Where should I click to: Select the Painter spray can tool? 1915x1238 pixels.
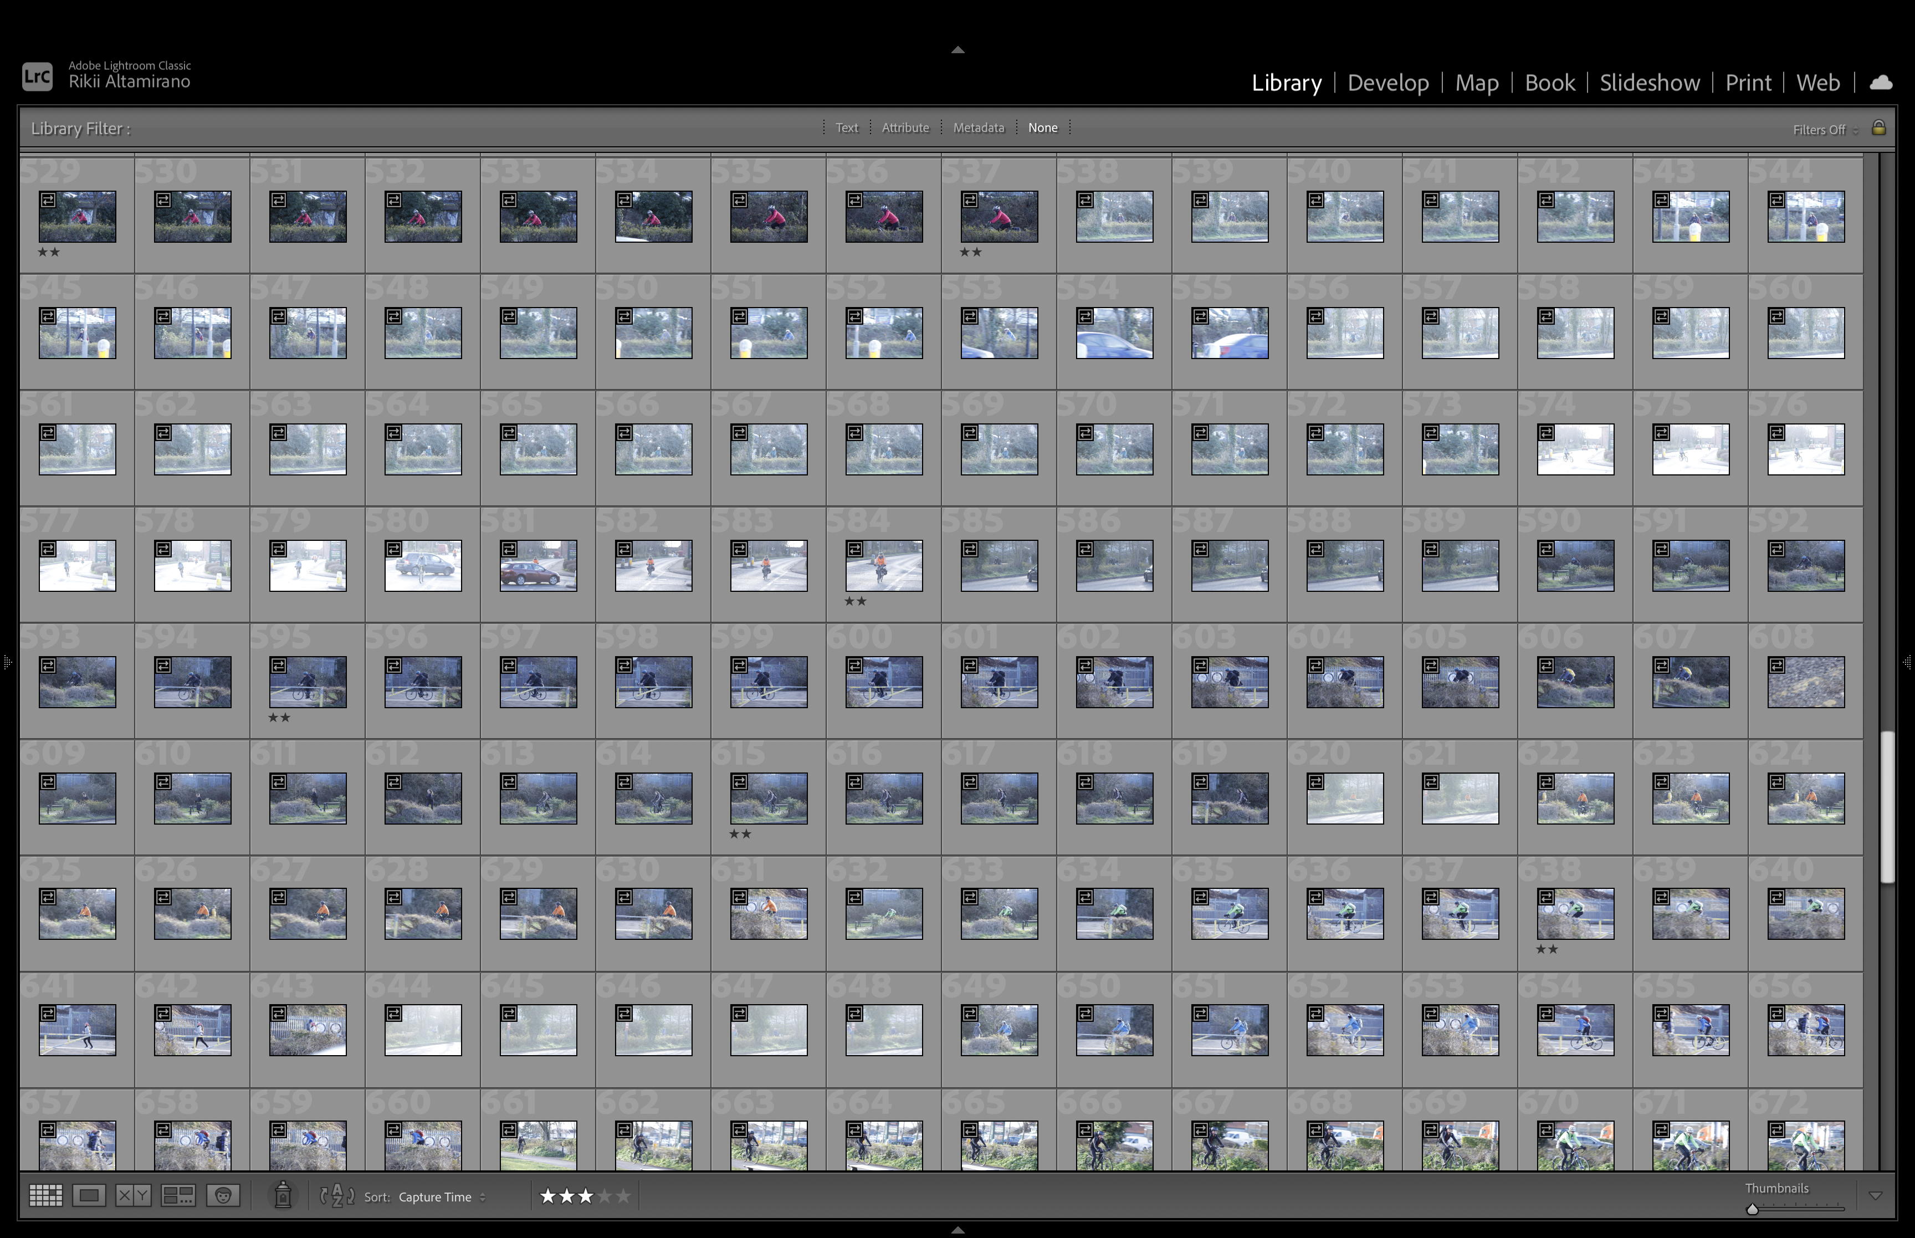click(283, 1195)
